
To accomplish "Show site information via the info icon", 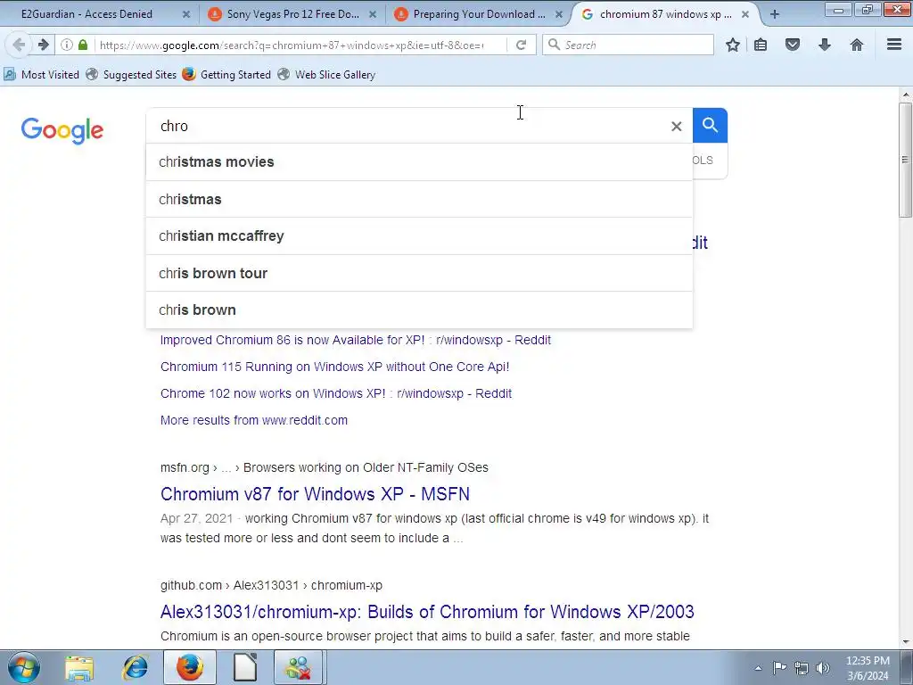I will (x=67, y=45).
